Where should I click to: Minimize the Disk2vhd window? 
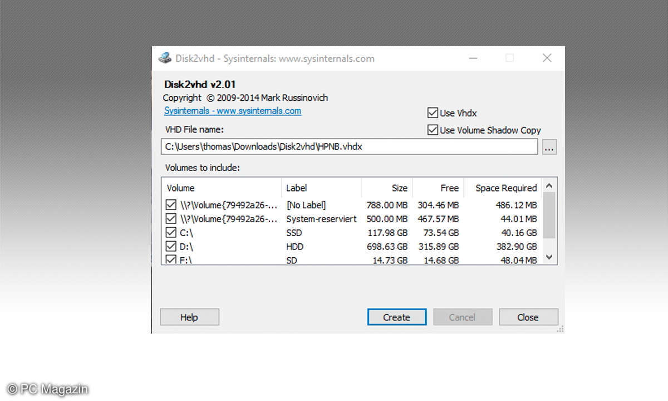point(472,58)
